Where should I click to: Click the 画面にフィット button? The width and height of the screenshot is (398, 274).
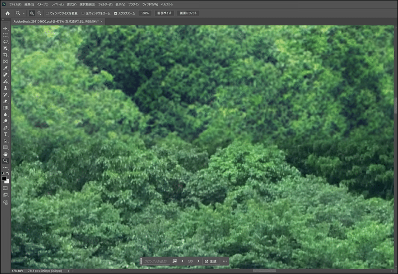tap(188, 13)
